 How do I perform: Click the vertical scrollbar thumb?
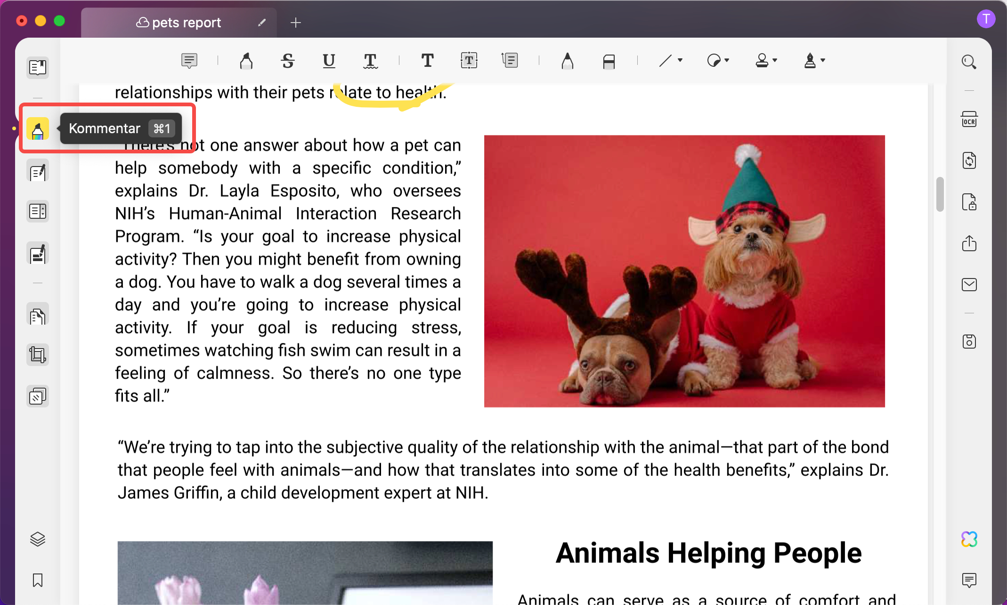(x=940, y=194)
